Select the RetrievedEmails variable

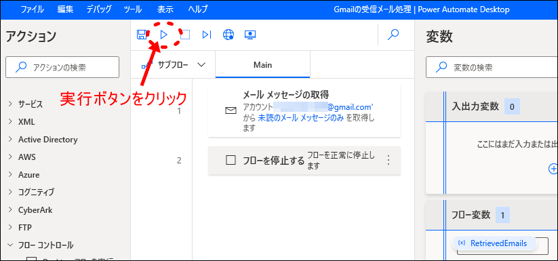tap(495, 243)
